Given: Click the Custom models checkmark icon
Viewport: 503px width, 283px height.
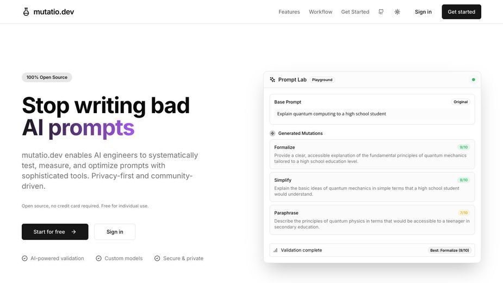Looking at the screenshot, I should (98, 259).
